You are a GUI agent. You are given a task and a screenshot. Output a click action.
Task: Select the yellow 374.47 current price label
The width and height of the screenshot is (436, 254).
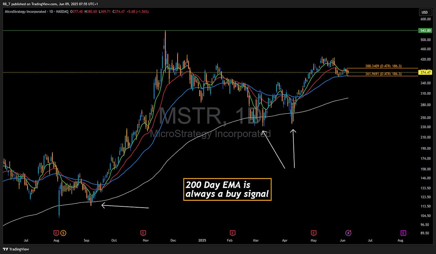coord(425,72)
